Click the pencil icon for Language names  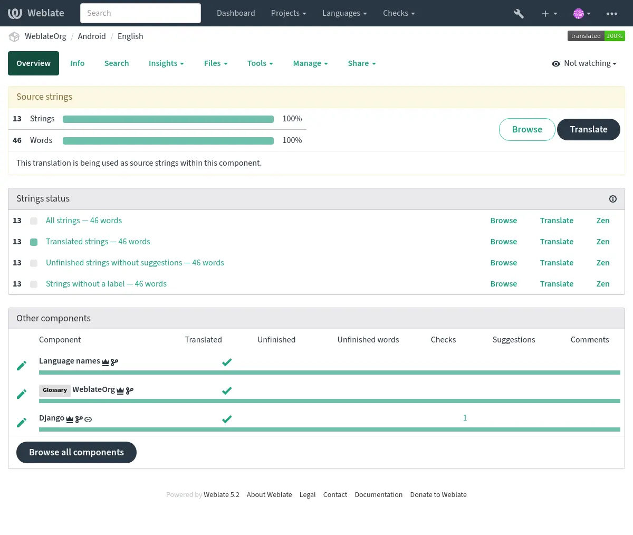[22, 366]
